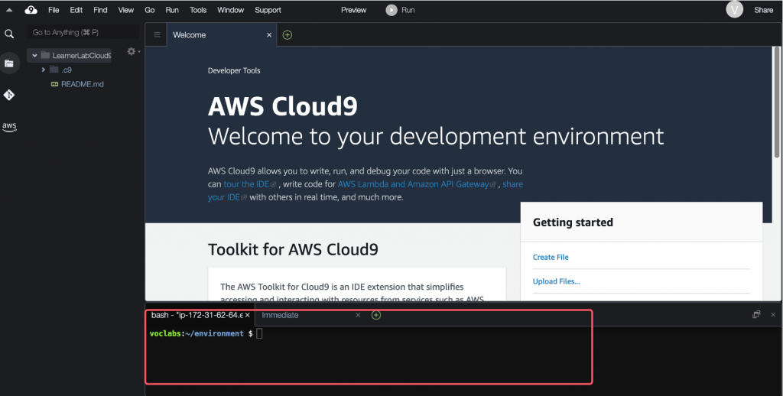Close the Immediate tab
This screenshot has width=783, height=396.
click(x=358, y=315)
